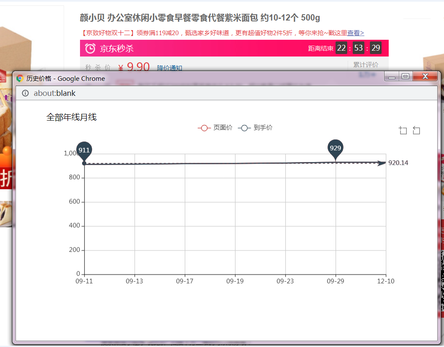Click the 929 pin marker on the chart
The height and width of the screenshot is (347, 444).
[336, 148]
